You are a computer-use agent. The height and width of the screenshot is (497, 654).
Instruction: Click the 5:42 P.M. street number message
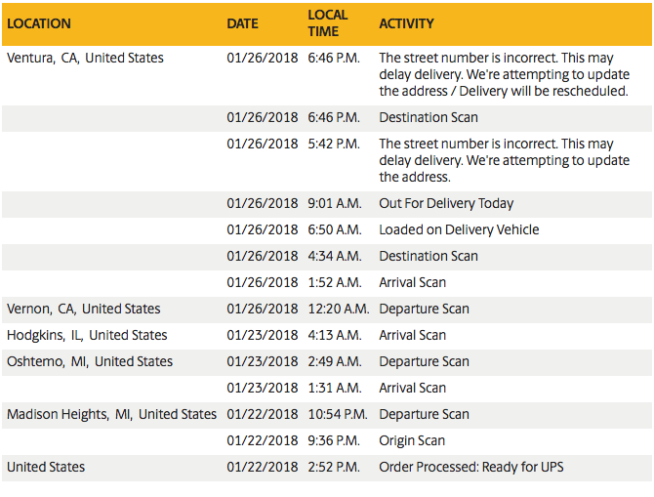[505, 160]
